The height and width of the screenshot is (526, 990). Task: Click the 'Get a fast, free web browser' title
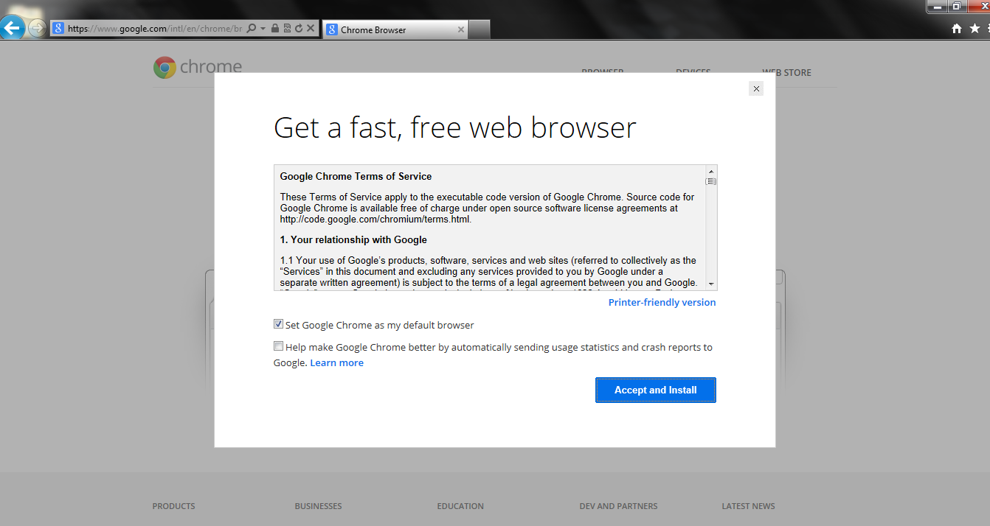click(x=455, y=127)
